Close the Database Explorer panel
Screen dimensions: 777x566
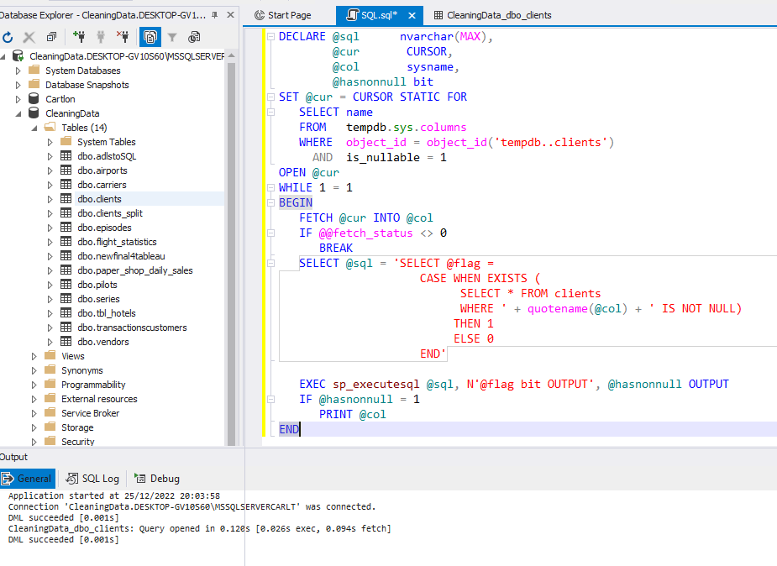[x=230, y=15]
